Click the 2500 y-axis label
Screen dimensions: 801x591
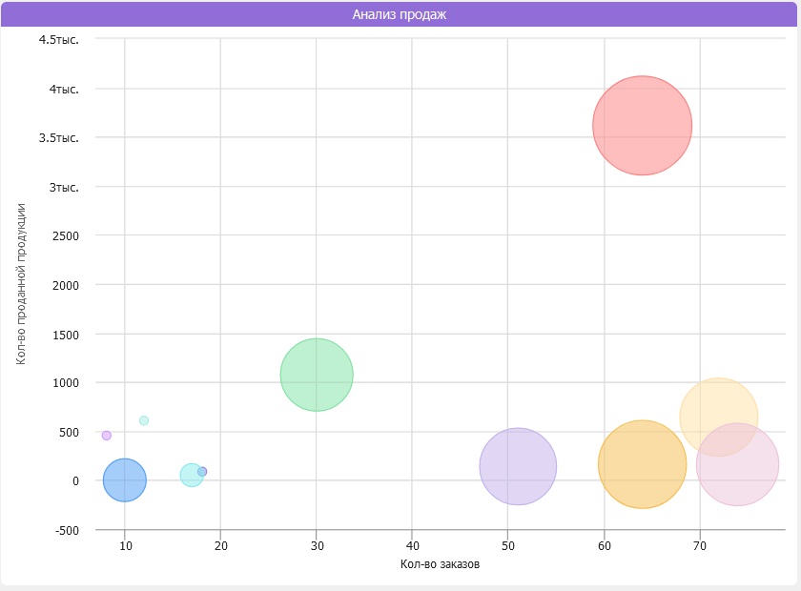click(x=66, y=236)
